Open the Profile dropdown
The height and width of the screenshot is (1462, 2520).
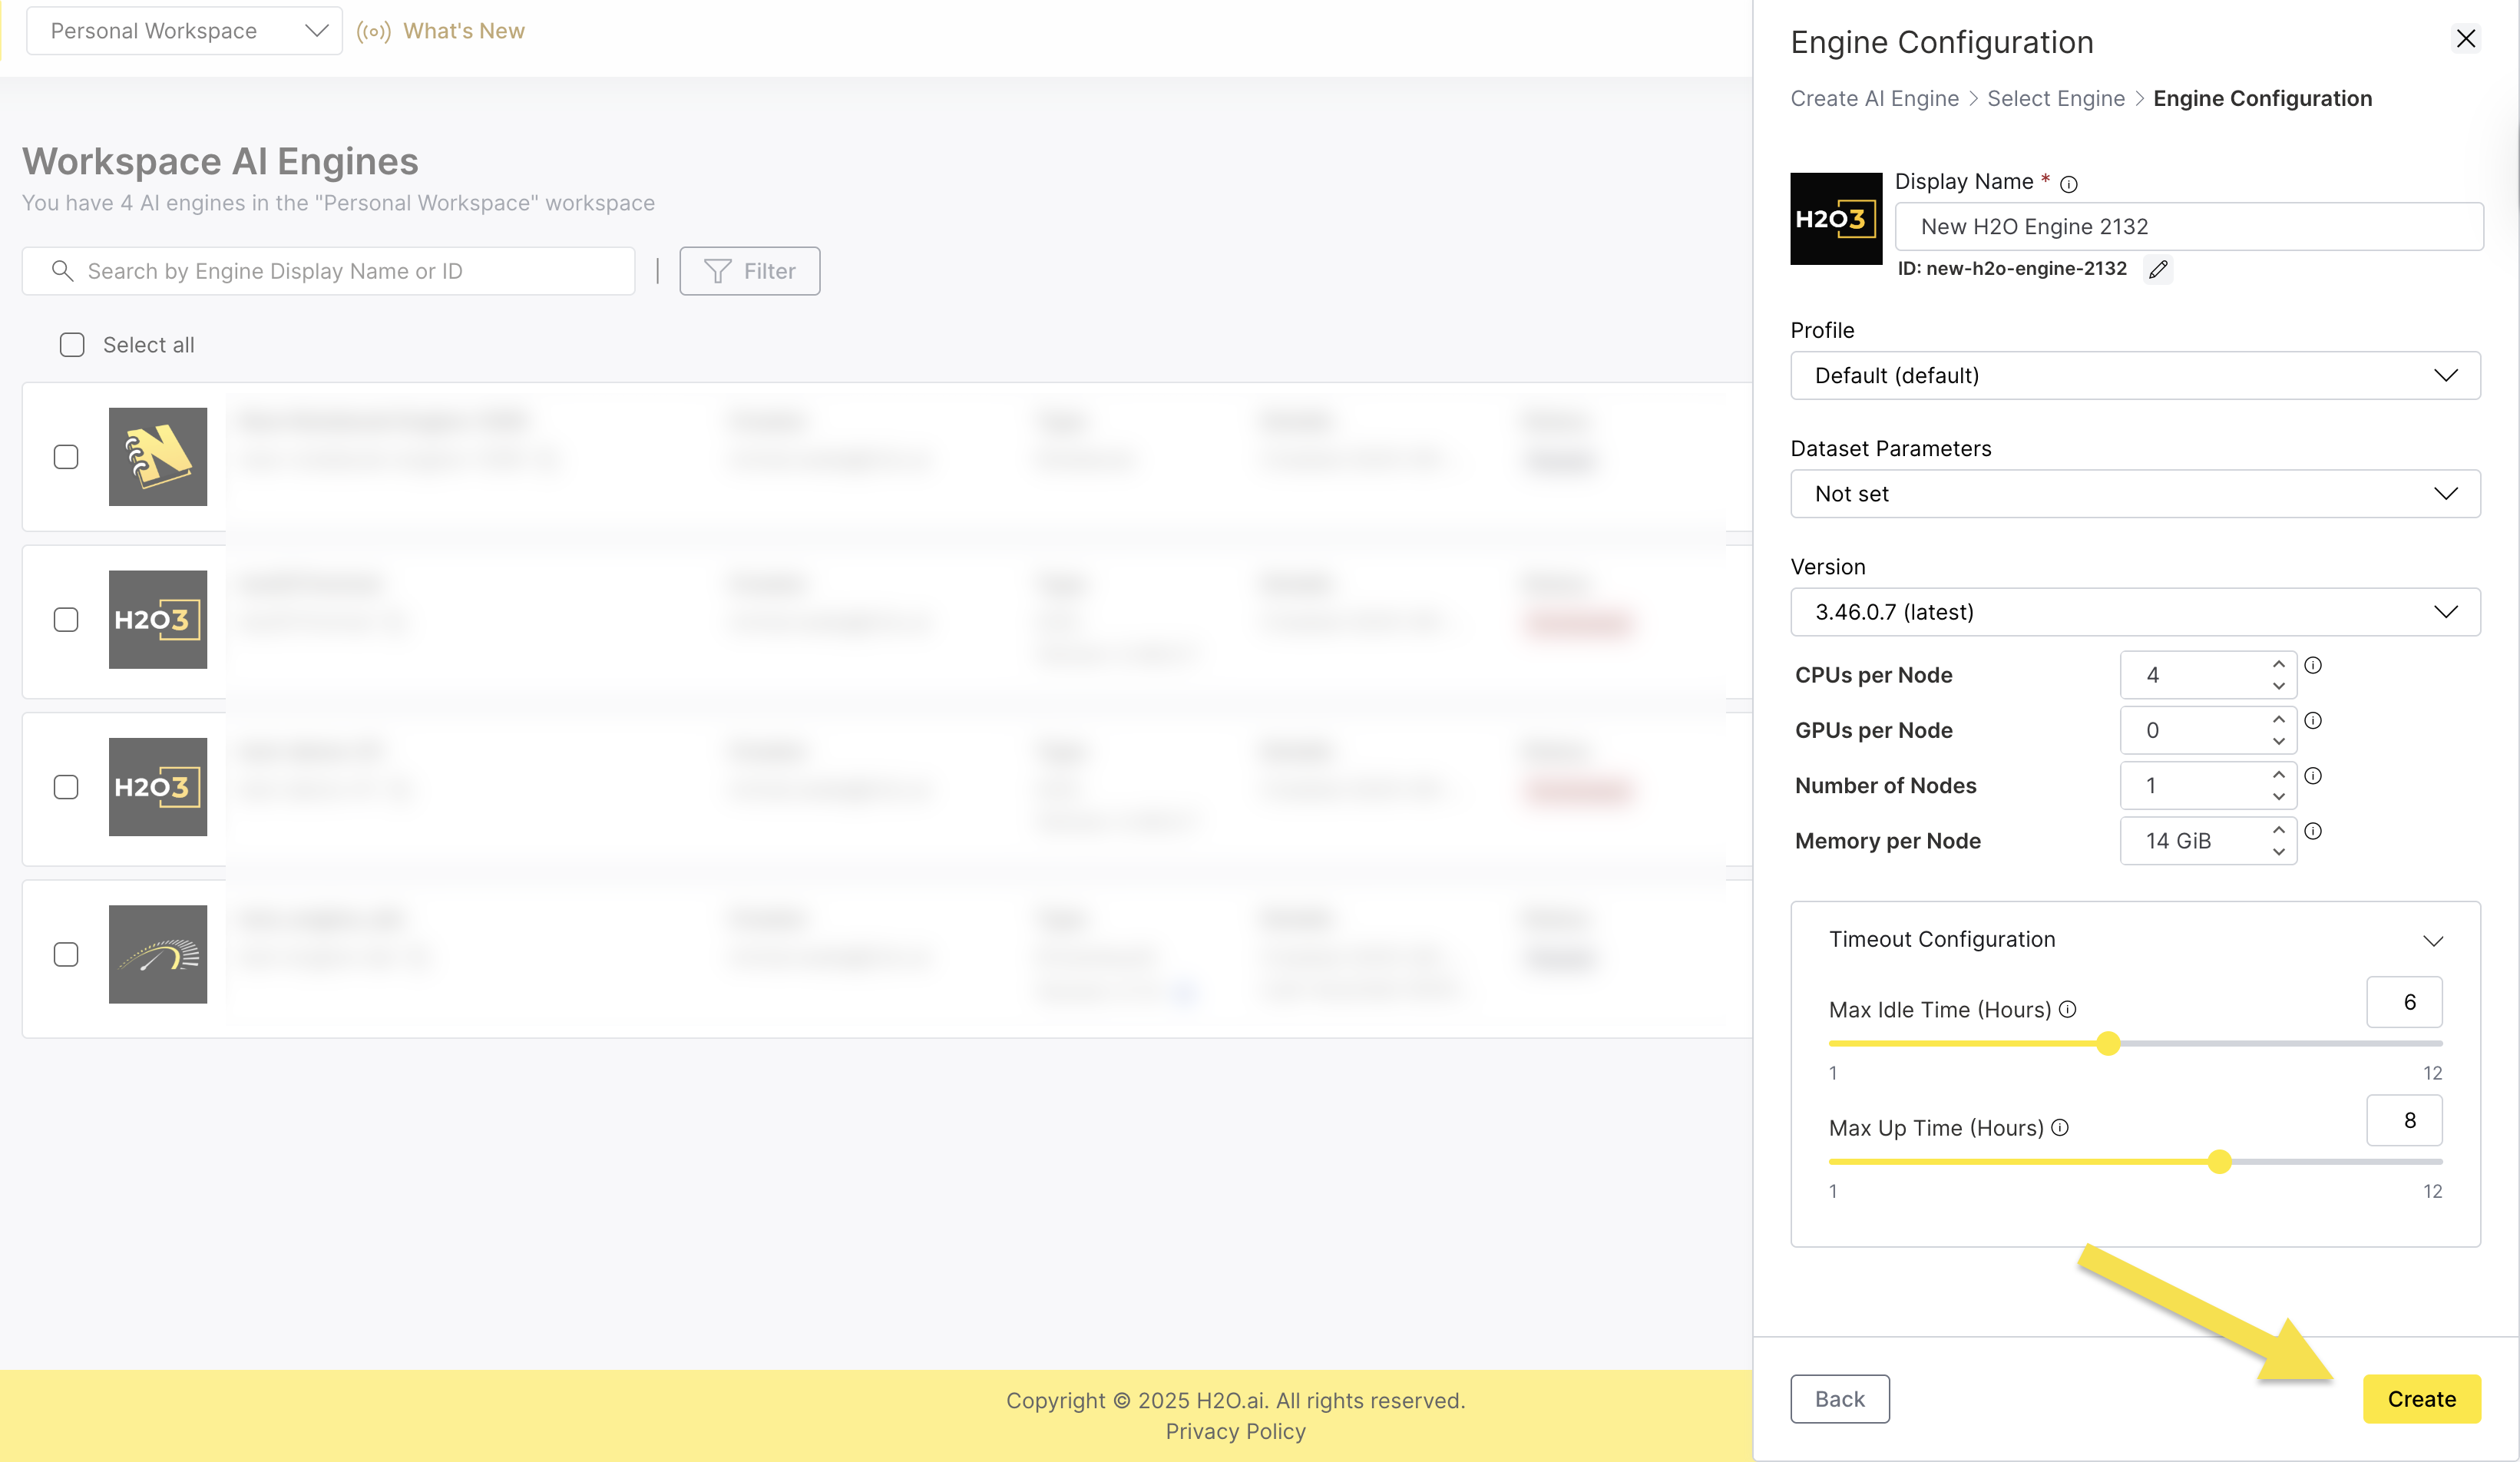[2135, 375]
